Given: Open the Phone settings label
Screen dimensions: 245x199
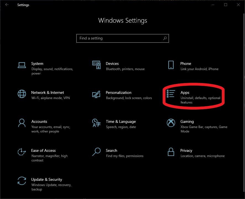Looking at the screenshot, I should (186, 63).
